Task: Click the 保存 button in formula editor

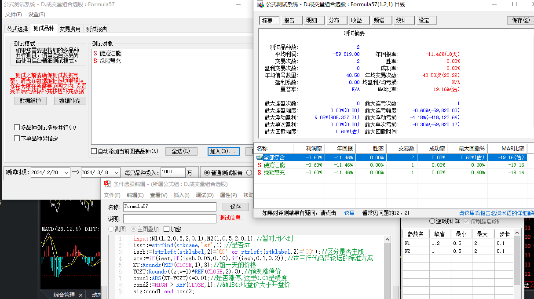Action: coord(236,207)
